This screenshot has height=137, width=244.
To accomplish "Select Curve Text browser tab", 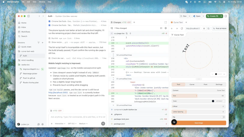I will pyautogui.click(x=177, y=22).
